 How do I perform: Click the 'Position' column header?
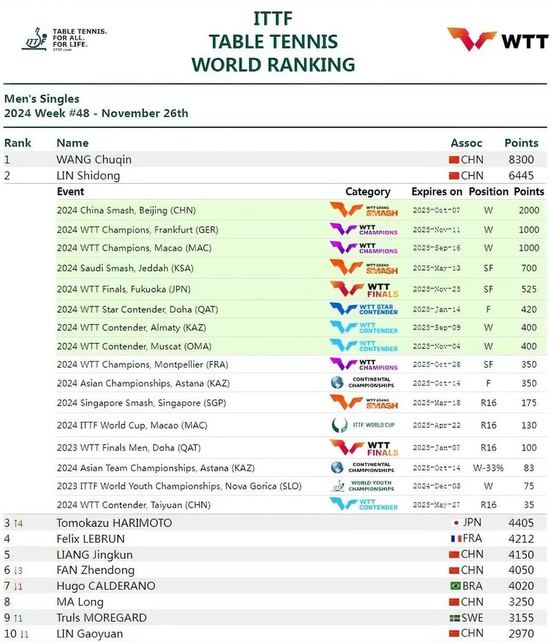489,192
